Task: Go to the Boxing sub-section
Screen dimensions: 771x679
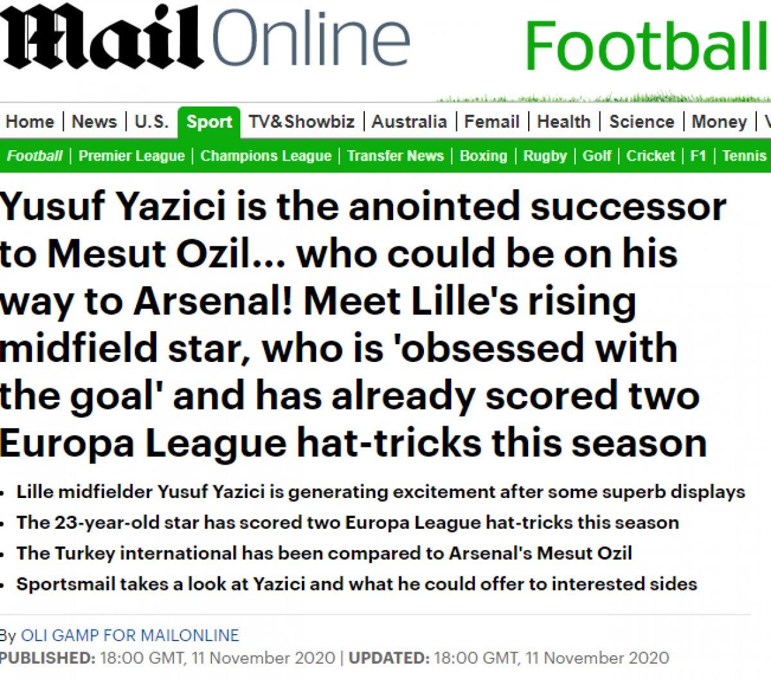Action: 483,156
